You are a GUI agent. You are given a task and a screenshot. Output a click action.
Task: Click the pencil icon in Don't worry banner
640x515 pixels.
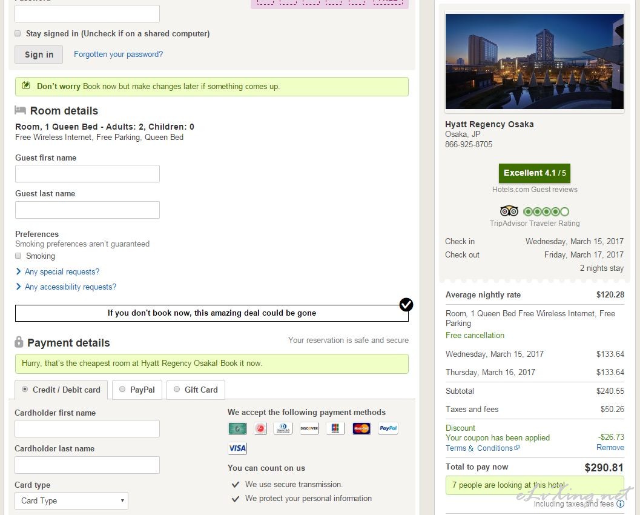[x=25, y=85]
